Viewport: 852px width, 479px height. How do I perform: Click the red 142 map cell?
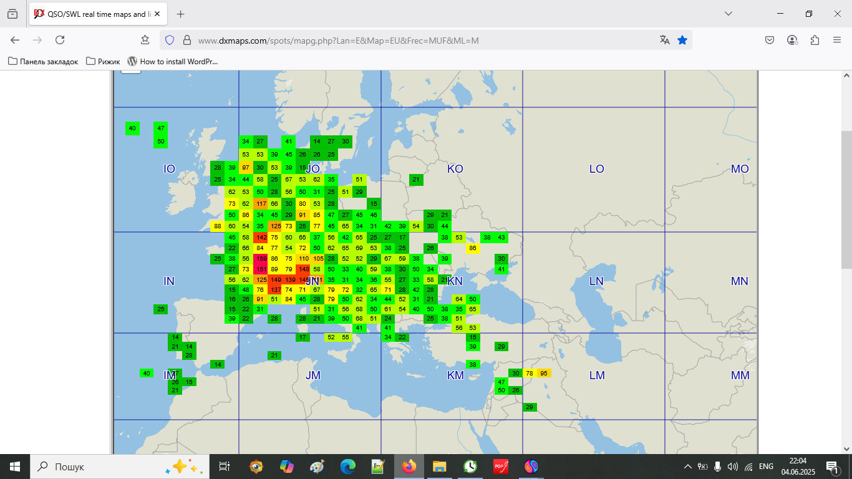click(261, 238)
